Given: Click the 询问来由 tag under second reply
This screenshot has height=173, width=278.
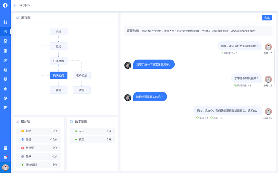Looking at the screenshot, I should (242, 86).
